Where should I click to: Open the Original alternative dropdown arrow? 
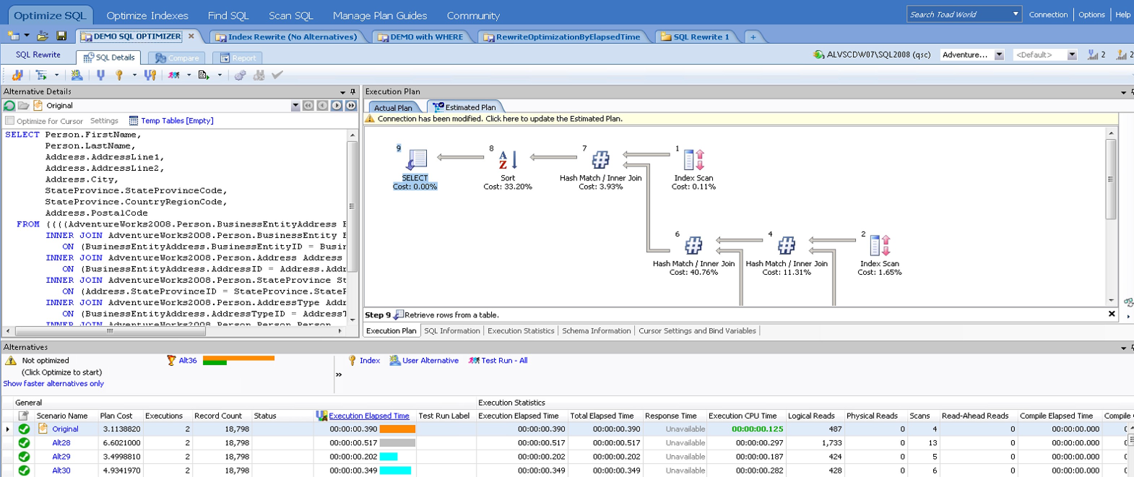[295, 105]
